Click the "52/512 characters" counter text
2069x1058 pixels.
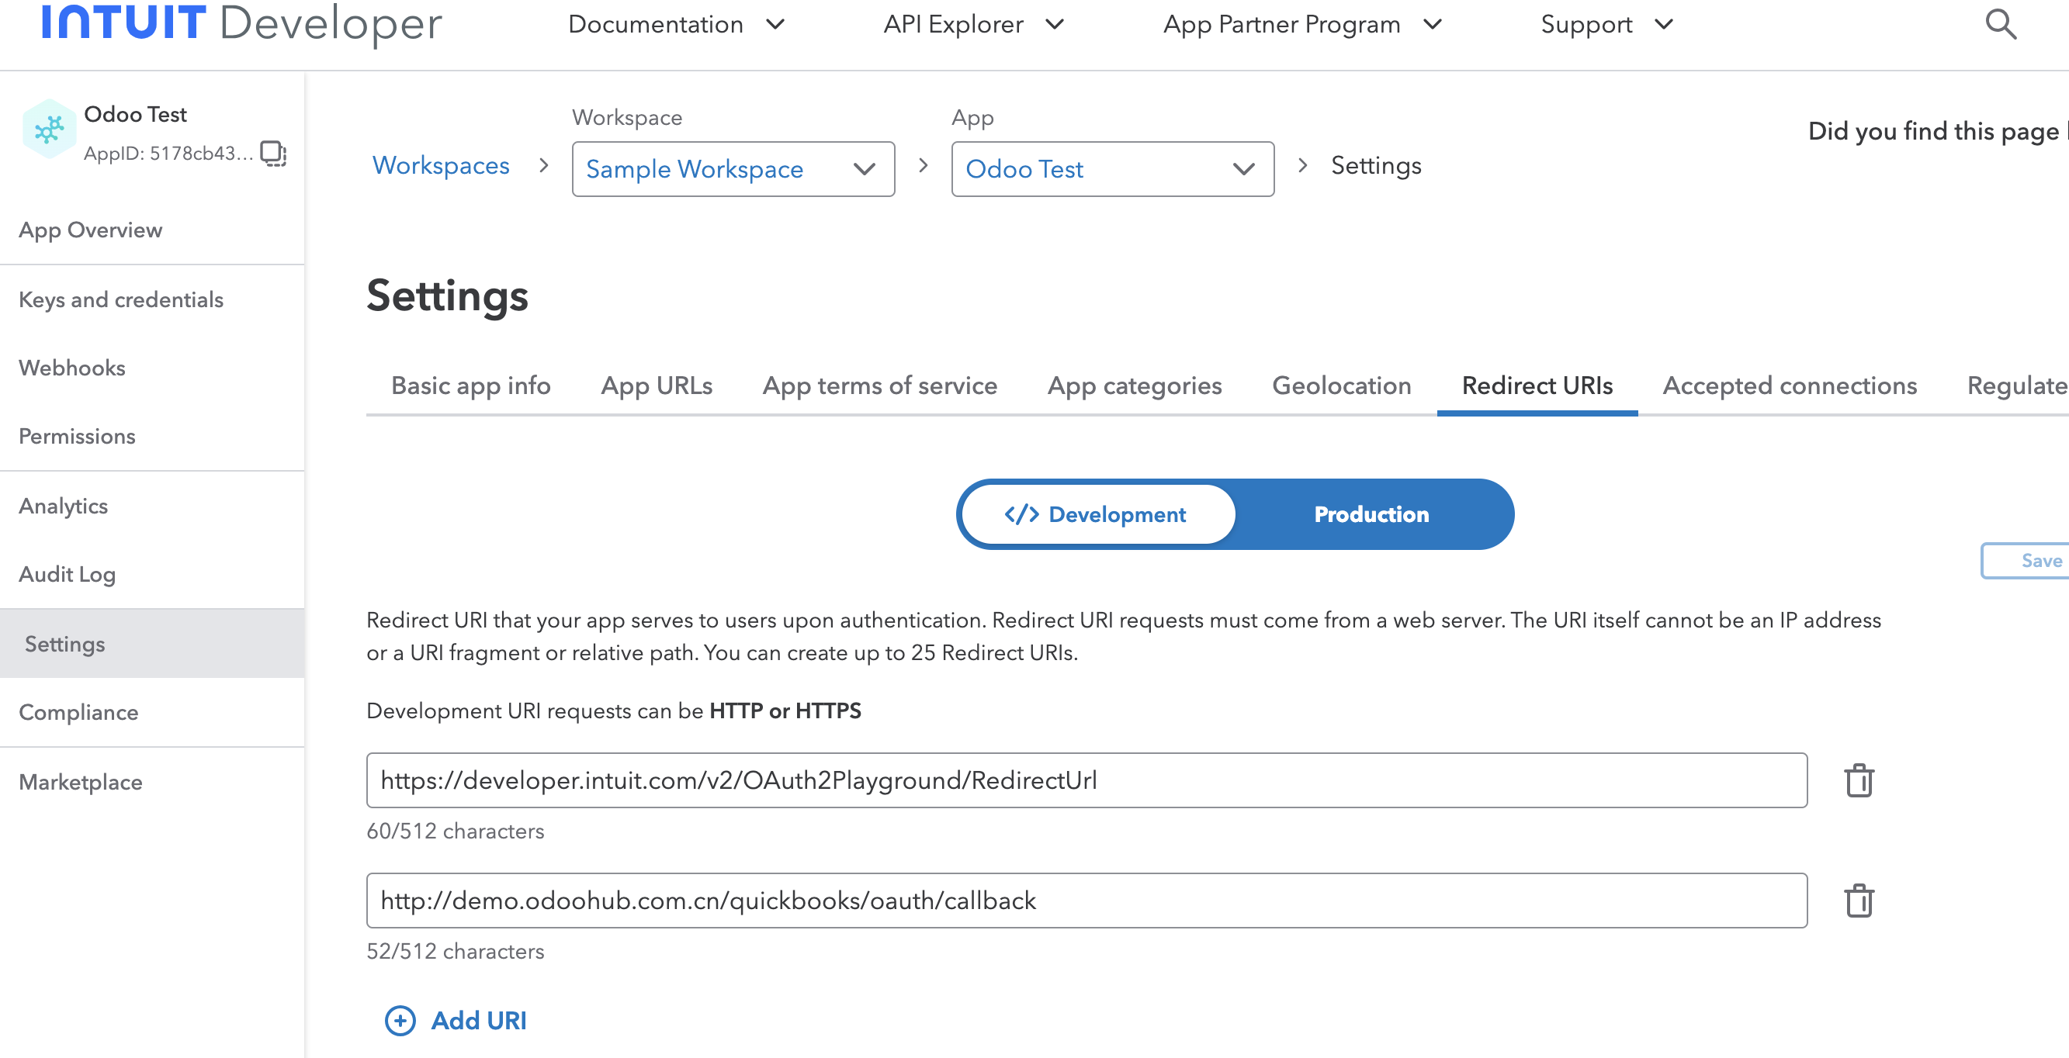point(456,951)
